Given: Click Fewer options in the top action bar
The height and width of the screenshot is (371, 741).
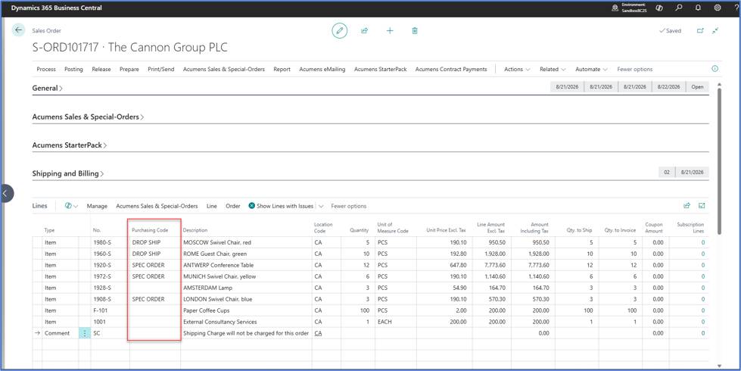Looking at the screenshot, I should pyautogui.click(x=635, y=69).
